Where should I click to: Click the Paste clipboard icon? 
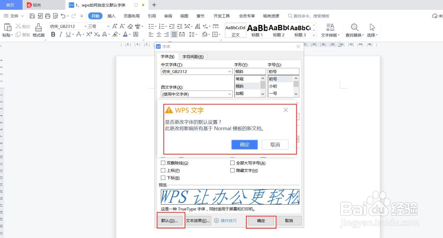click(x=7, y=27)
